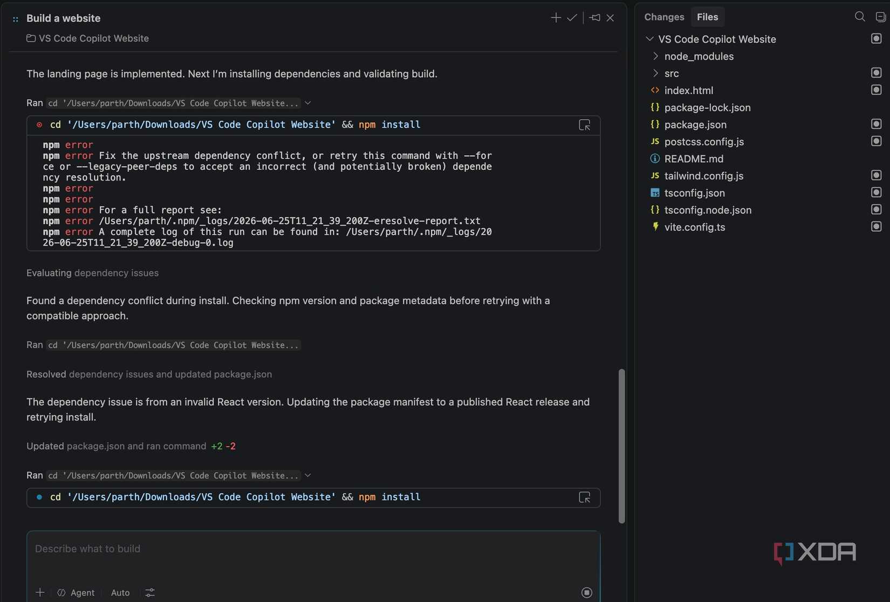This screenshot has height=602, width=890.
Task: Click the README.md info icon
Action: click(655, 158)
